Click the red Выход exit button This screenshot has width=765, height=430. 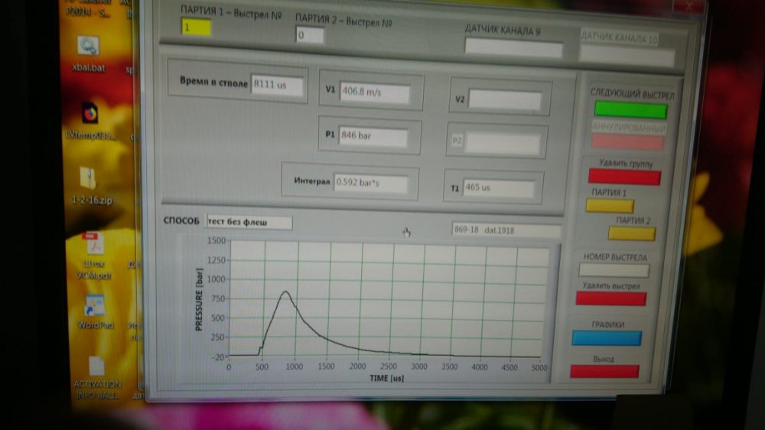604,371
